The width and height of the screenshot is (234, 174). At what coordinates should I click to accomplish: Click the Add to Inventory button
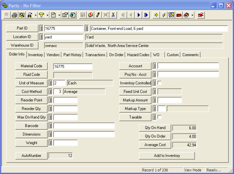coord(167,156)
